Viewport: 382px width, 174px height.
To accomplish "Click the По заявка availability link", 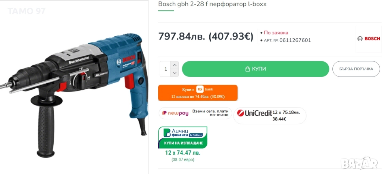I will 276,32.
